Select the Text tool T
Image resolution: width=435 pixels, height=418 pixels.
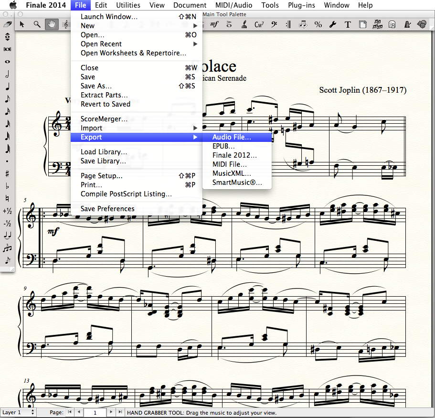(x=348, y=24)
